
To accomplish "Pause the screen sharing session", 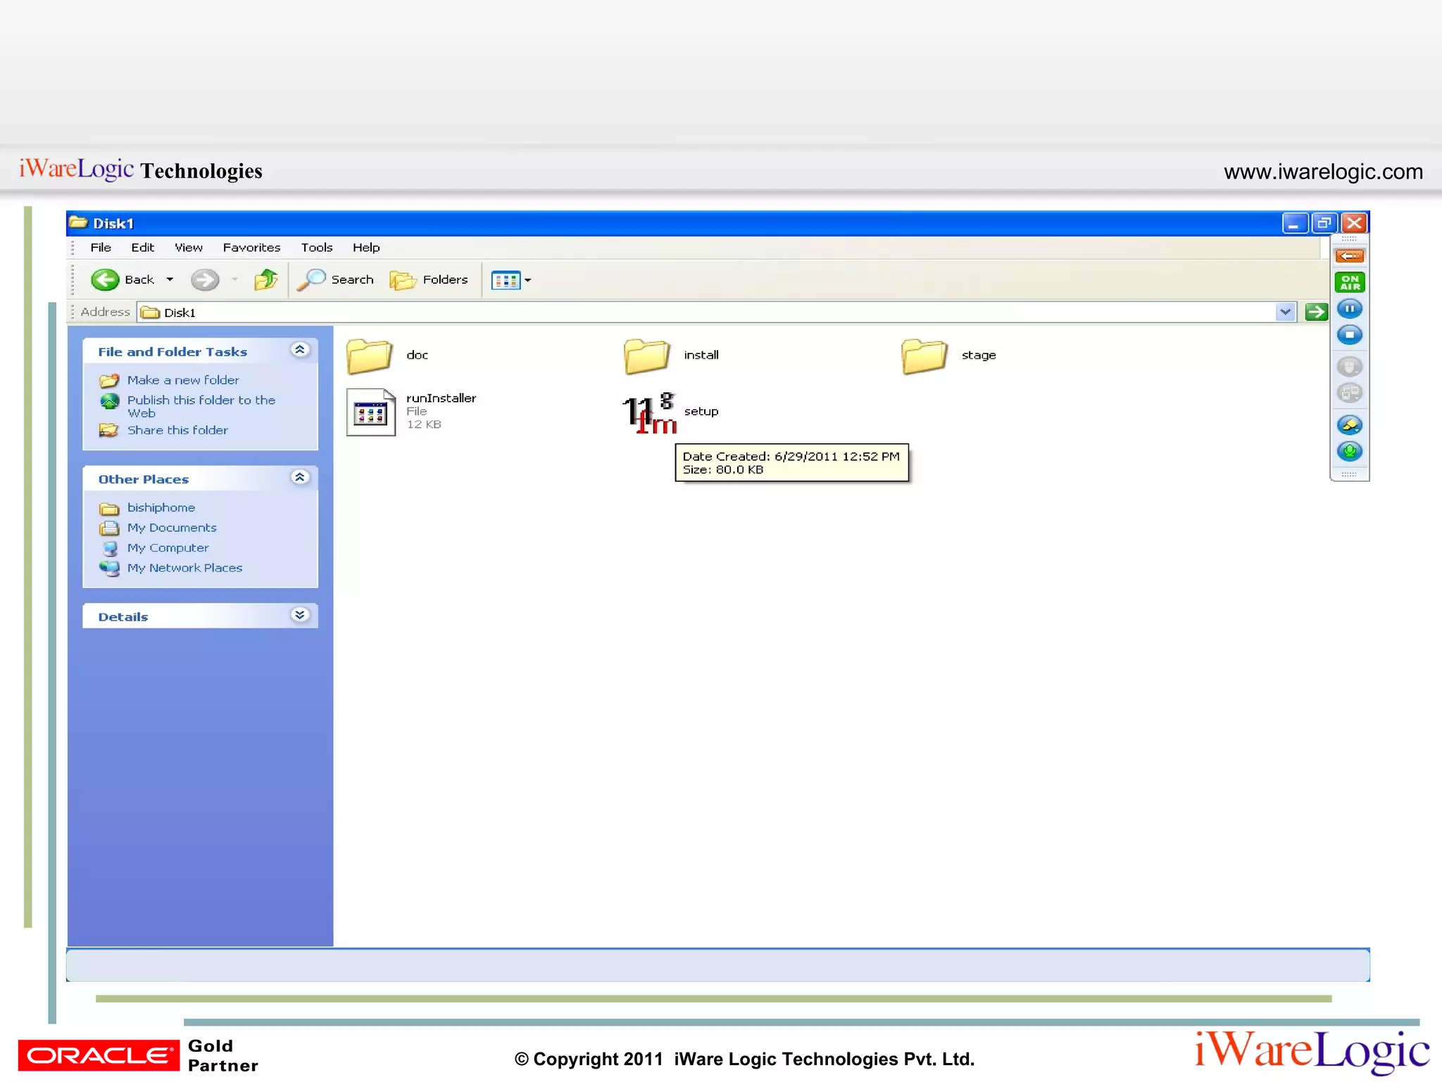I will pos(1349,309).
